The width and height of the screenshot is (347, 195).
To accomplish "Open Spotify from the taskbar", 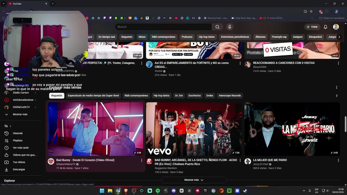I will point(158,191).
